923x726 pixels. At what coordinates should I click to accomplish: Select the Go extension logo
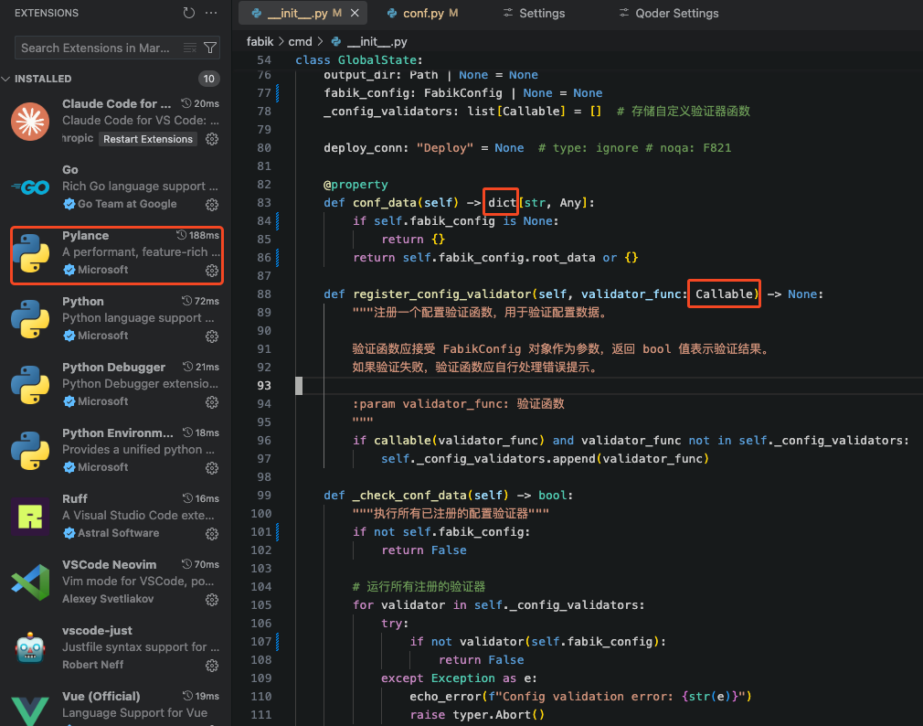pos(30,187)
